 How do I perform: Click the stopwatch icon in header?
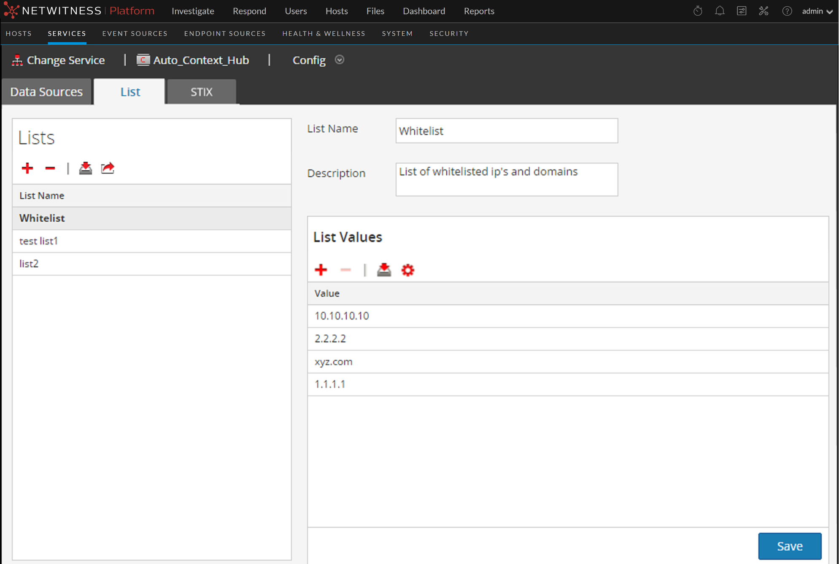coord(698,11)
